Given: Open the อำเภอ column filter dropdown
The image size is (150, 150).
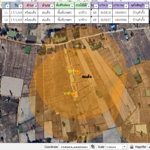Looking at the screenshot, I should [52, 6].
